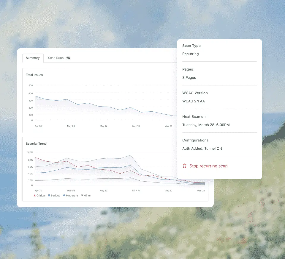Toggle the Serious legend square marker
The image size is (285, 259).
pyautogui.click(x=49, y=195)
